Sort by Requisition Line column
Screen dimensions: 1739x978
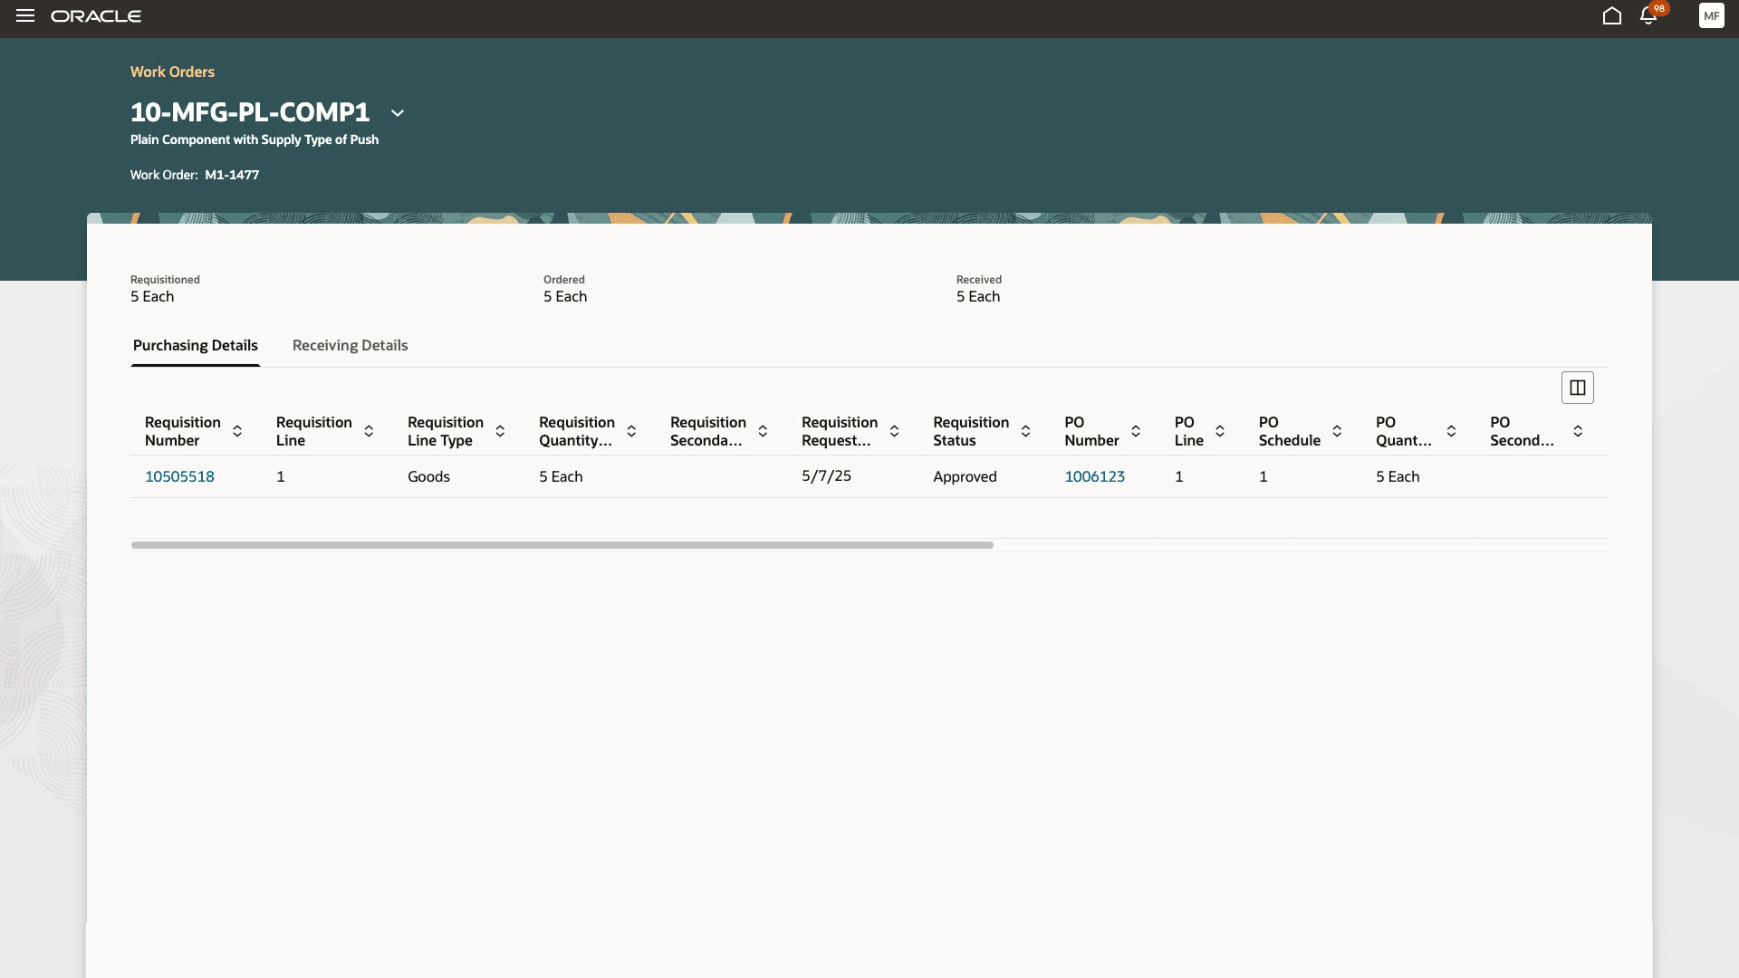click(x=369, y=431)
